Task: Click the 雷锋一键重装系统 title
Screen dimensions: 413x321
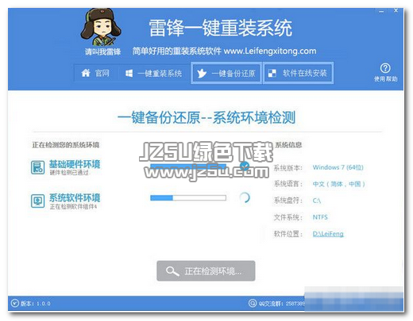Action: pyautogui.click(x=221, y=28)
